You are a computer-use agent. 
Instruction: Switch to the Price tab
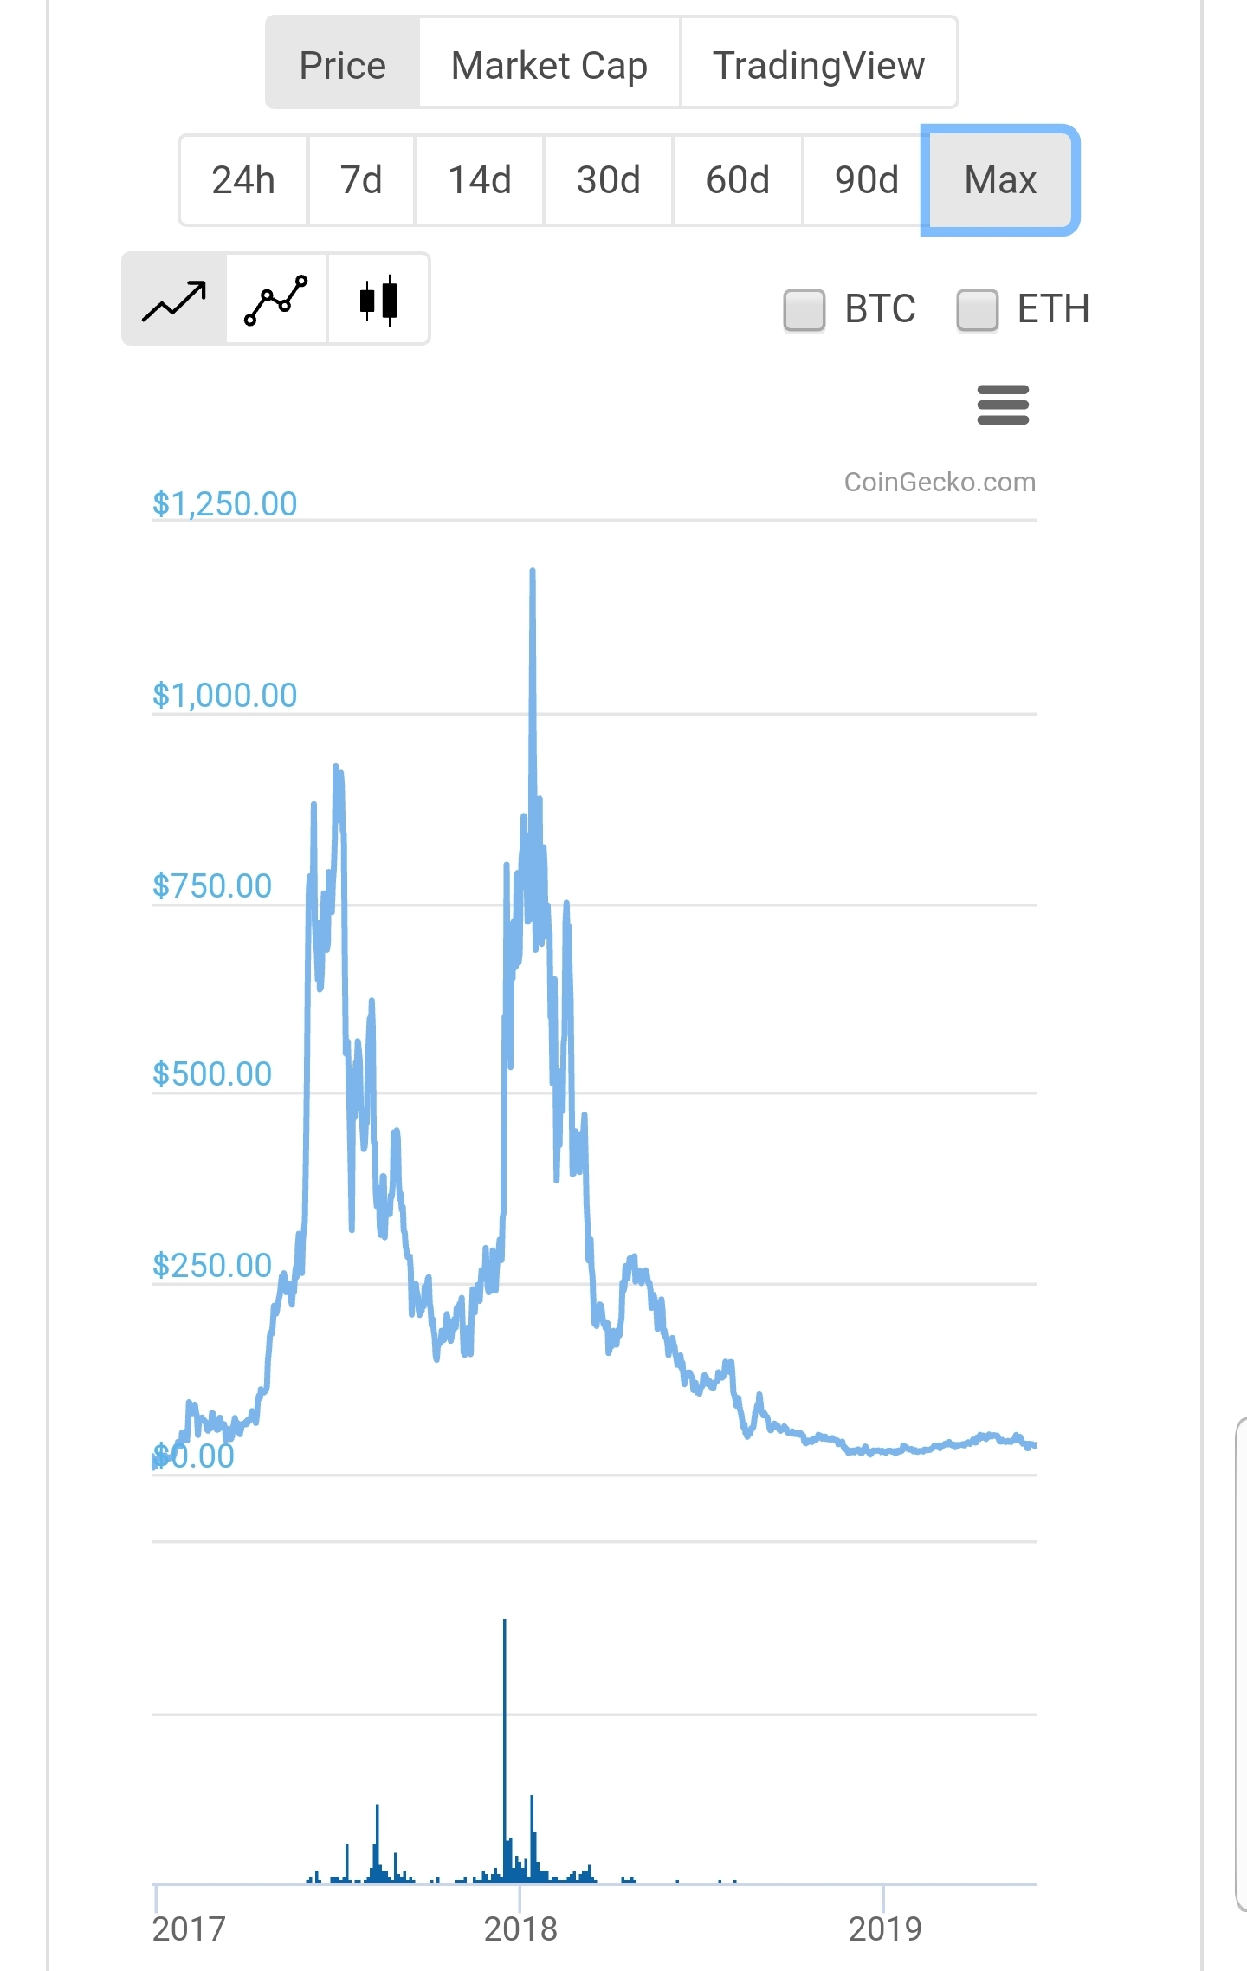pyautogui.click(x=343, y=63)
